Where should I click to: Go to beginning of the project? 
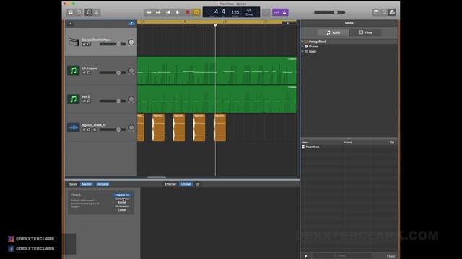(168, 12)
